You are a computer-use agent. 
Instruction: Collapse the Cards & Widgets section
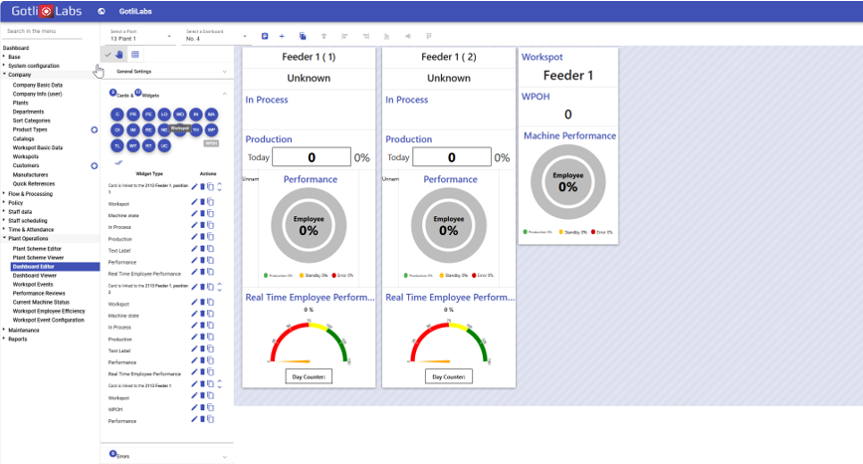[x=224, y=94]
